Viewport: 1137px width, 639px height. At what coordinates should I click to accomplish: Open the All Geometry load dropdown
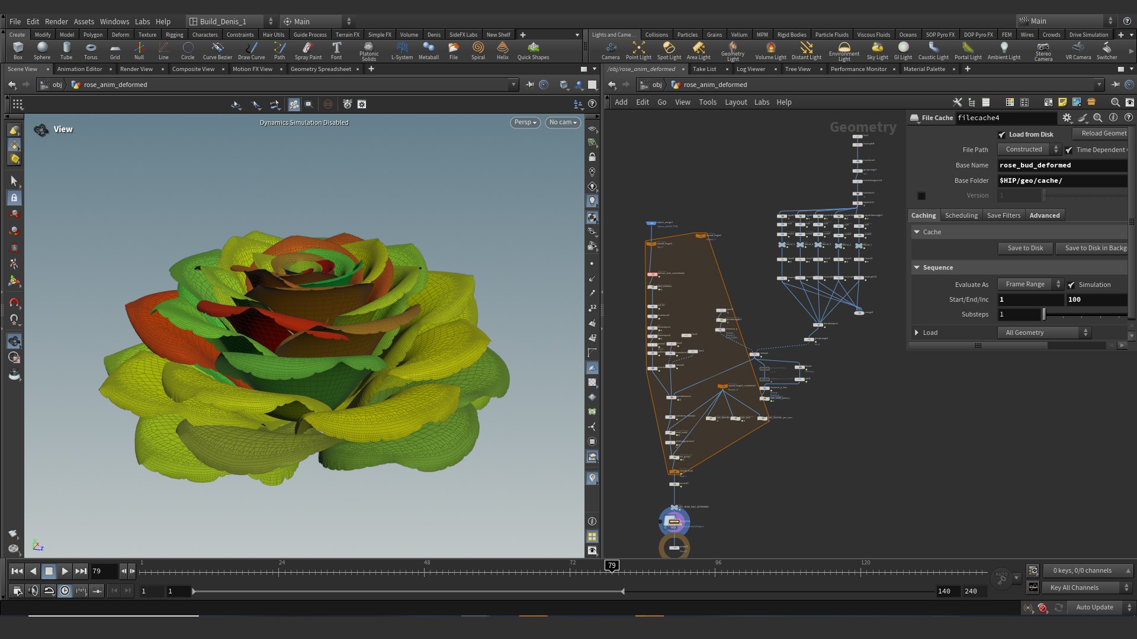1045,333
